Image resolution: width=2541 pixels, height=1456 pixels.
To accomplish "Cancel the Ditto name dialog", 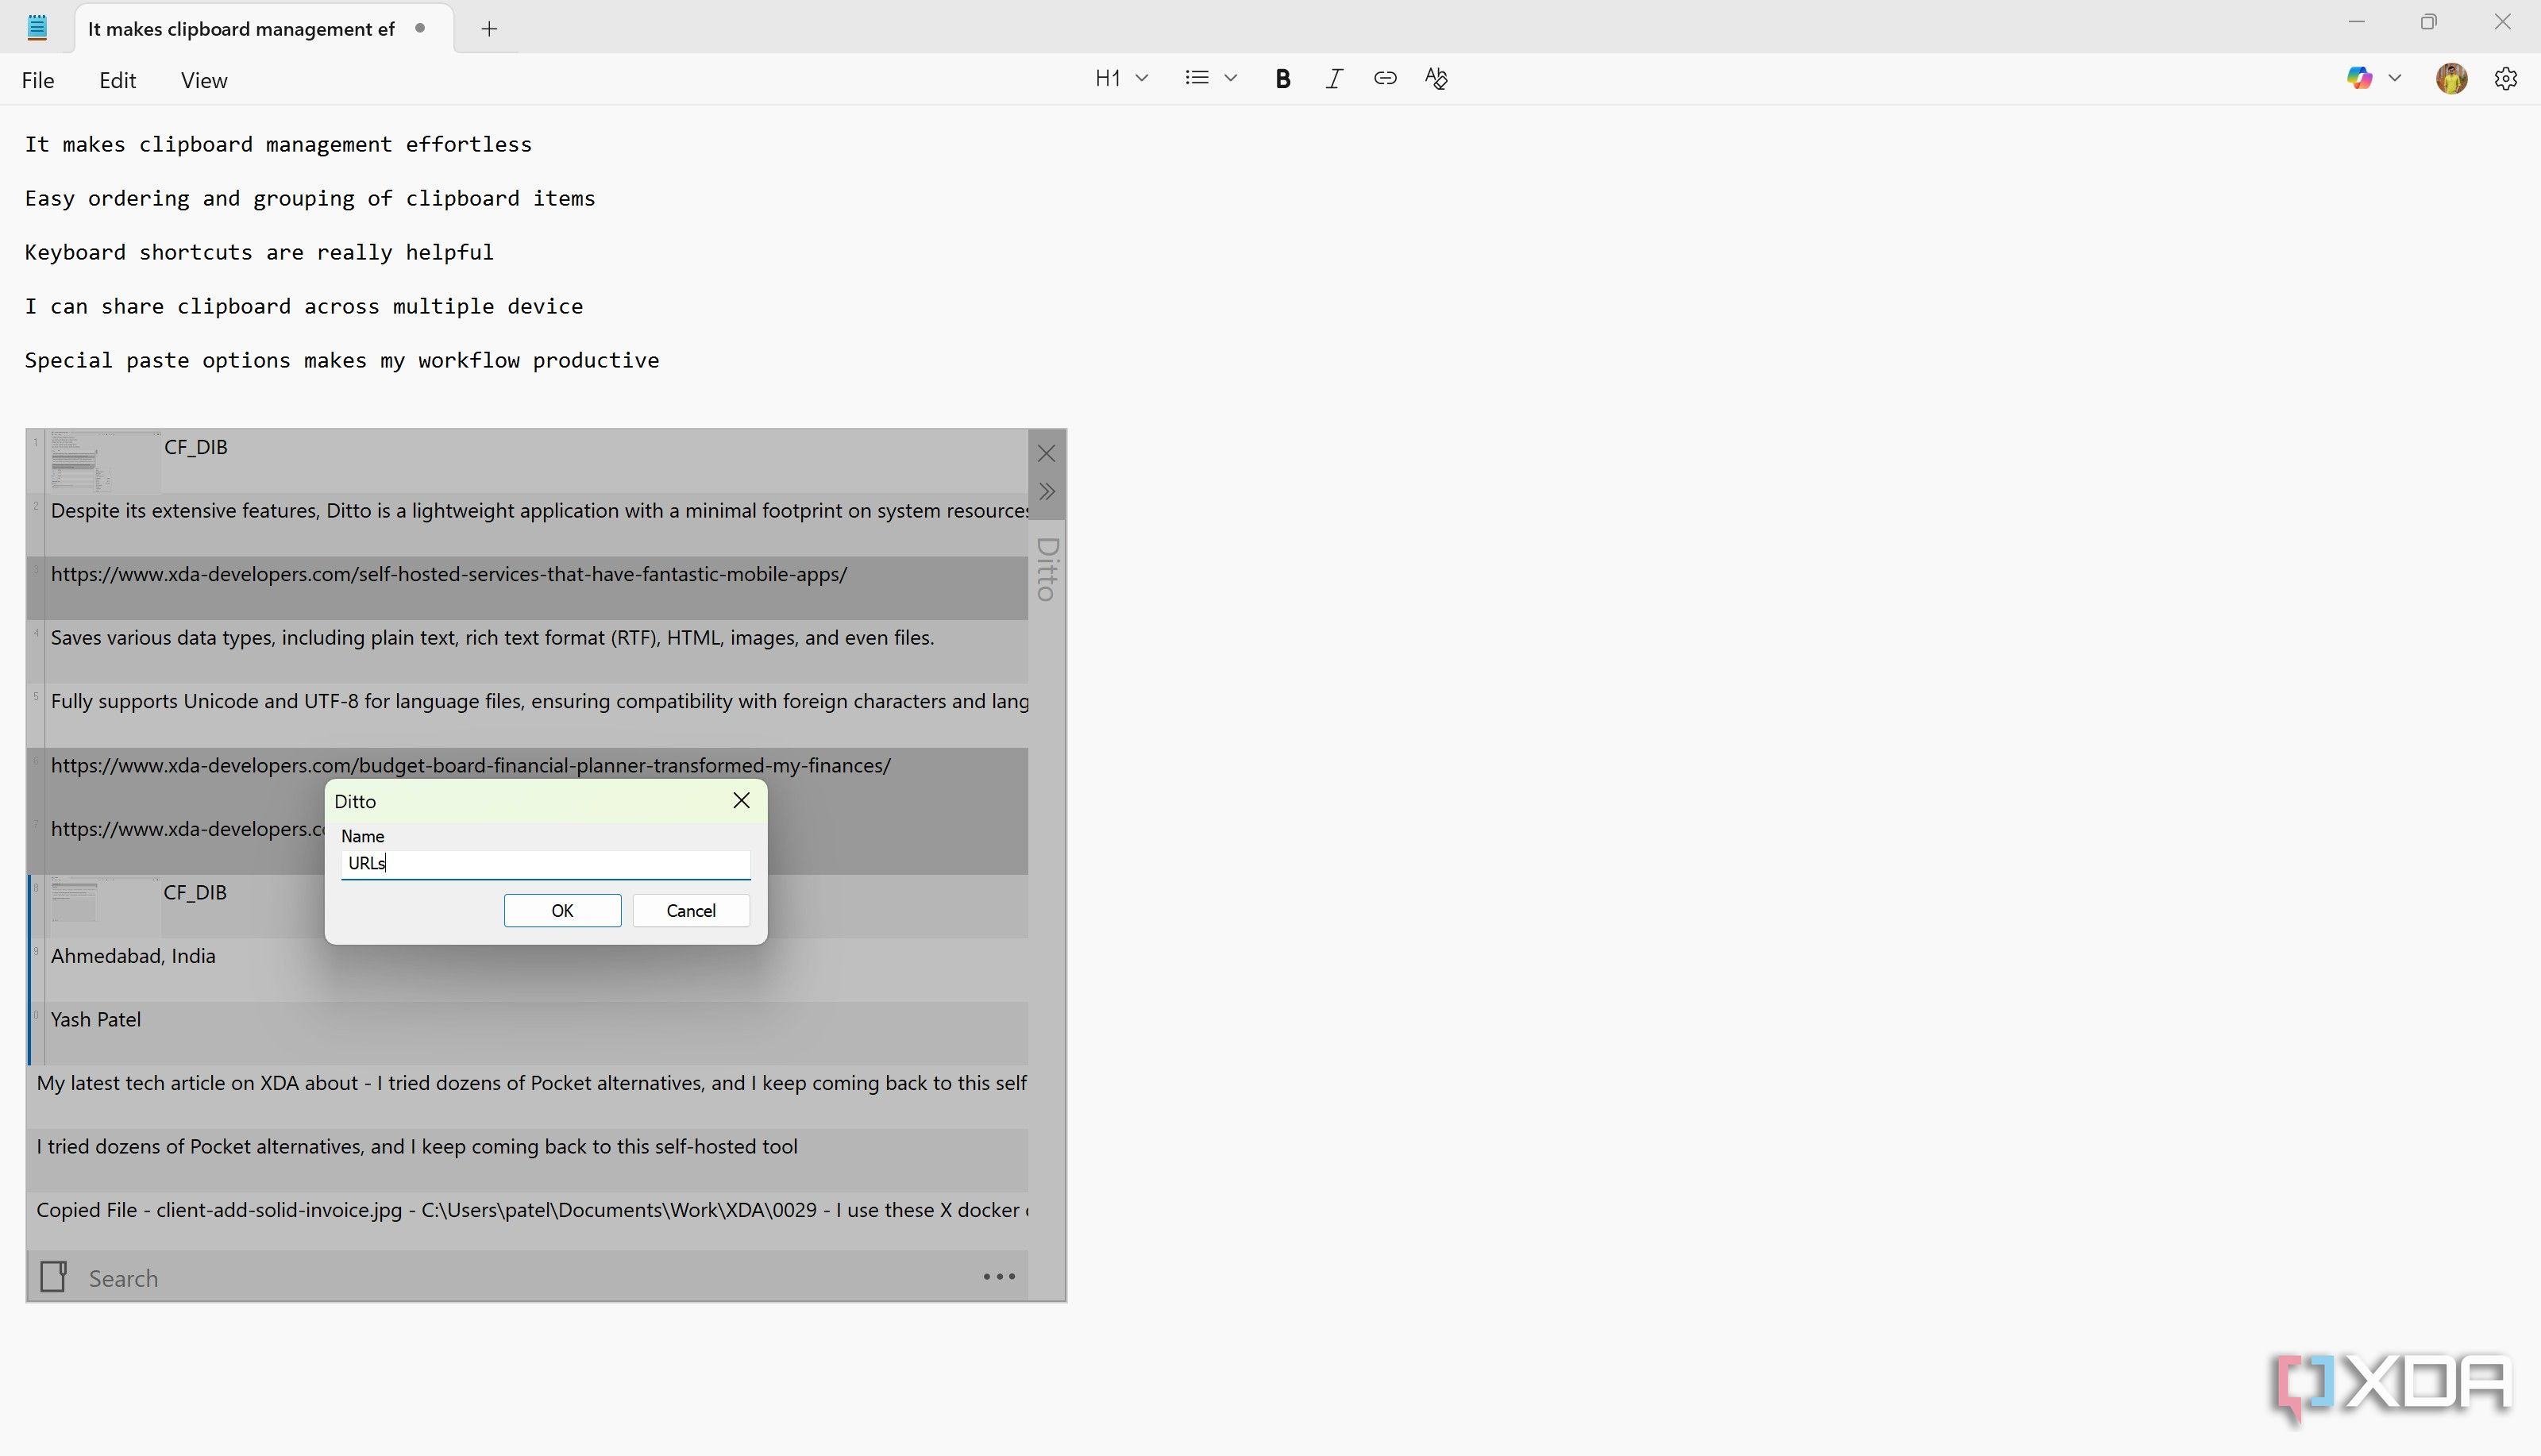I will tap(691, 910).
